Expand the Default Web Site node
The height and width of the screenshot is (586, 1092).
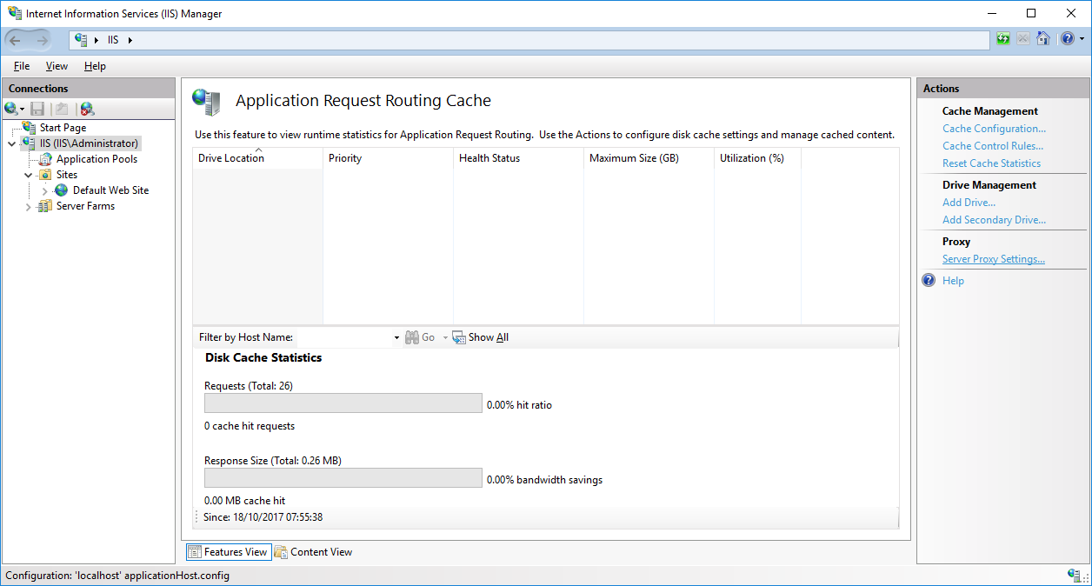tap(45, 190)
